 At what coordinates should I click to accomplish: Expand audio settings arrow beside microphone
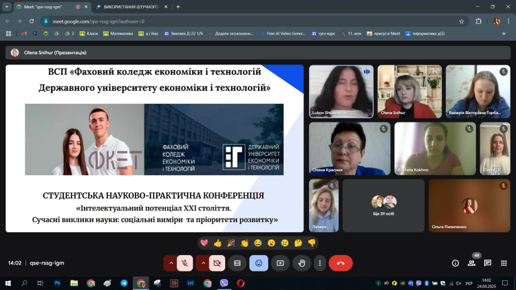170,263
